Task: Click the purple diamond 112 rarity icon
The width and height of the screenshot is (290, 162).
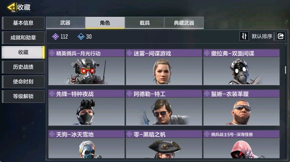Action: click(x=56, y=37)
